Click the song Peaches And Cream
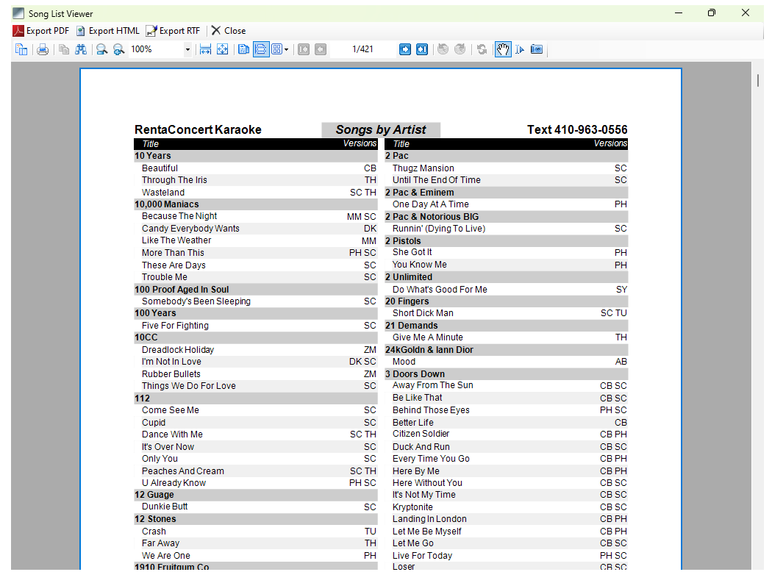The image size is (772, 583). (182, 471)
